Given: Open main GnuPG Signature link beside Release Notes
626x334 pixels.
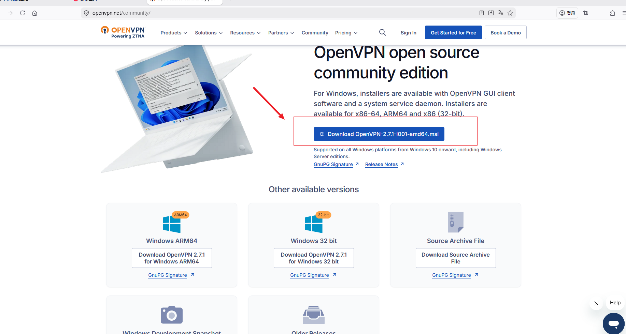Looking at the screenshot, I should point(333,164).
